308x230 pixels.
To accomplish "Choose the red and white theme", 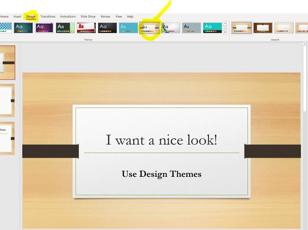I will (86, 28).
